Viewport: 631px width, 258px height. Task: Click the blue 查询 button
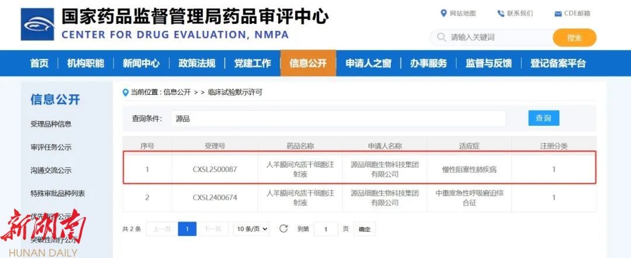pos(543,118)
